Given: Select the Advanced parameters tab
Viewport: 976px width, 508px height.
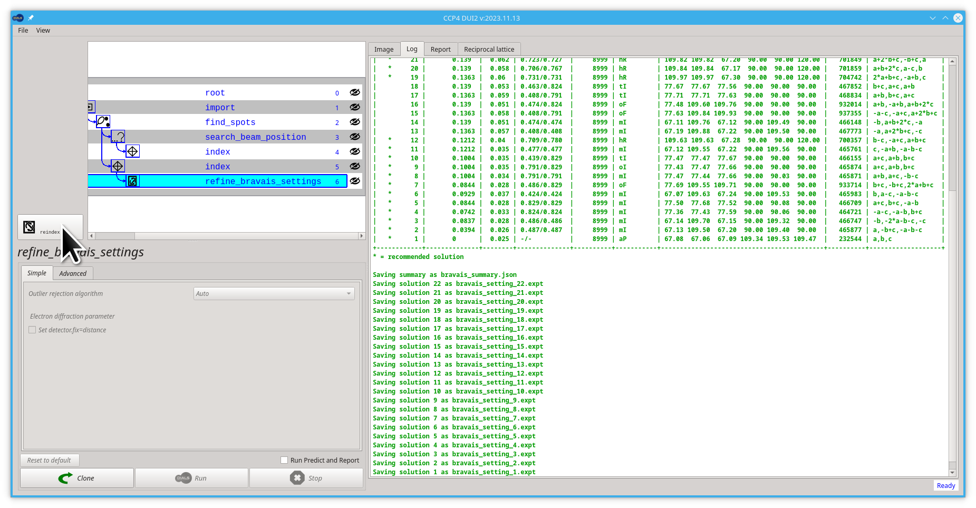Looking at the screenshot, I should 73,273.
